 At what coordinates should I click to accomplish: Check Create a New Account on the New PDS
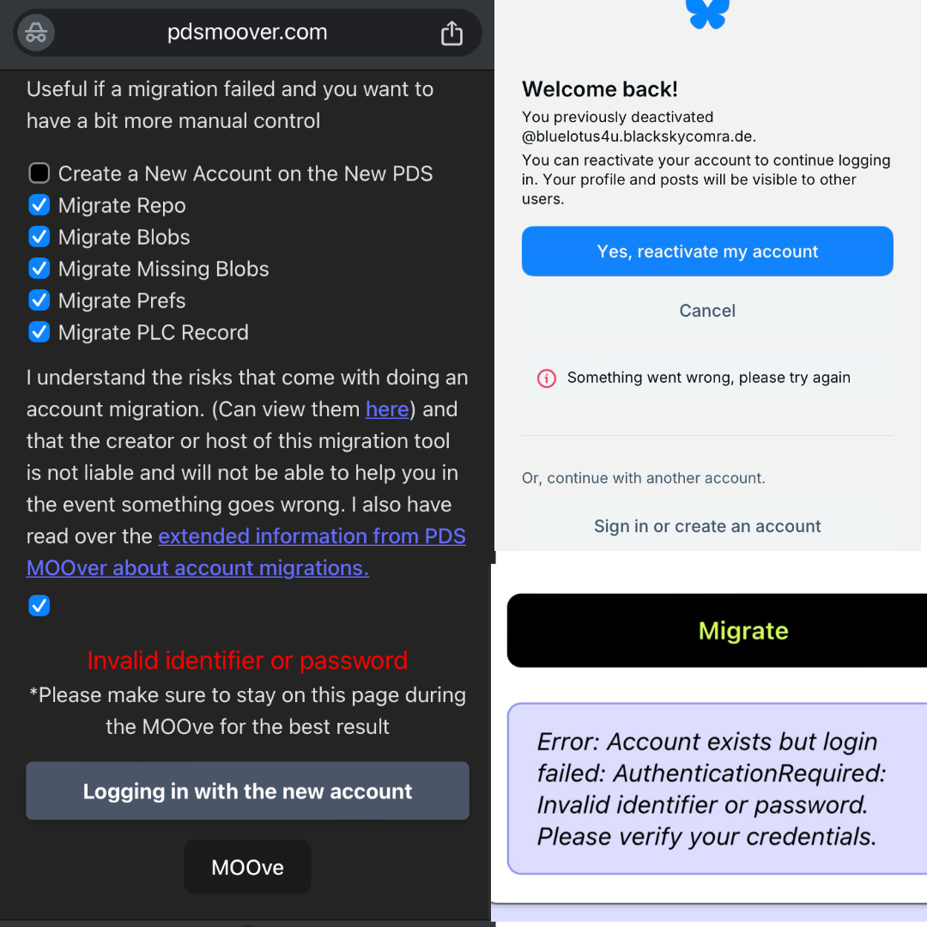pos(39,173)
